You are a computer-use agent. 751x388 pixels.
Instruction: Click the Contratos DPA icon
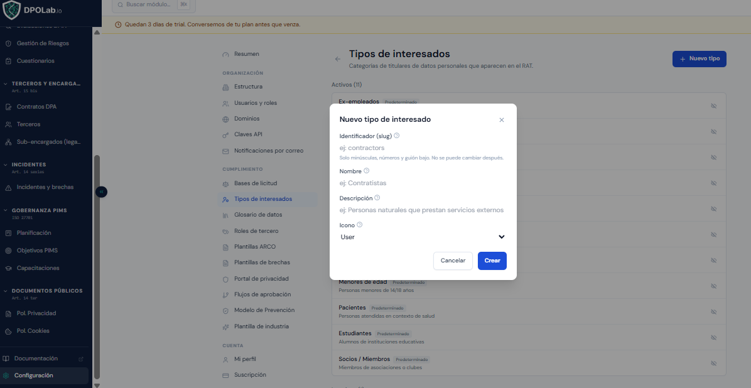click(8, 106)
